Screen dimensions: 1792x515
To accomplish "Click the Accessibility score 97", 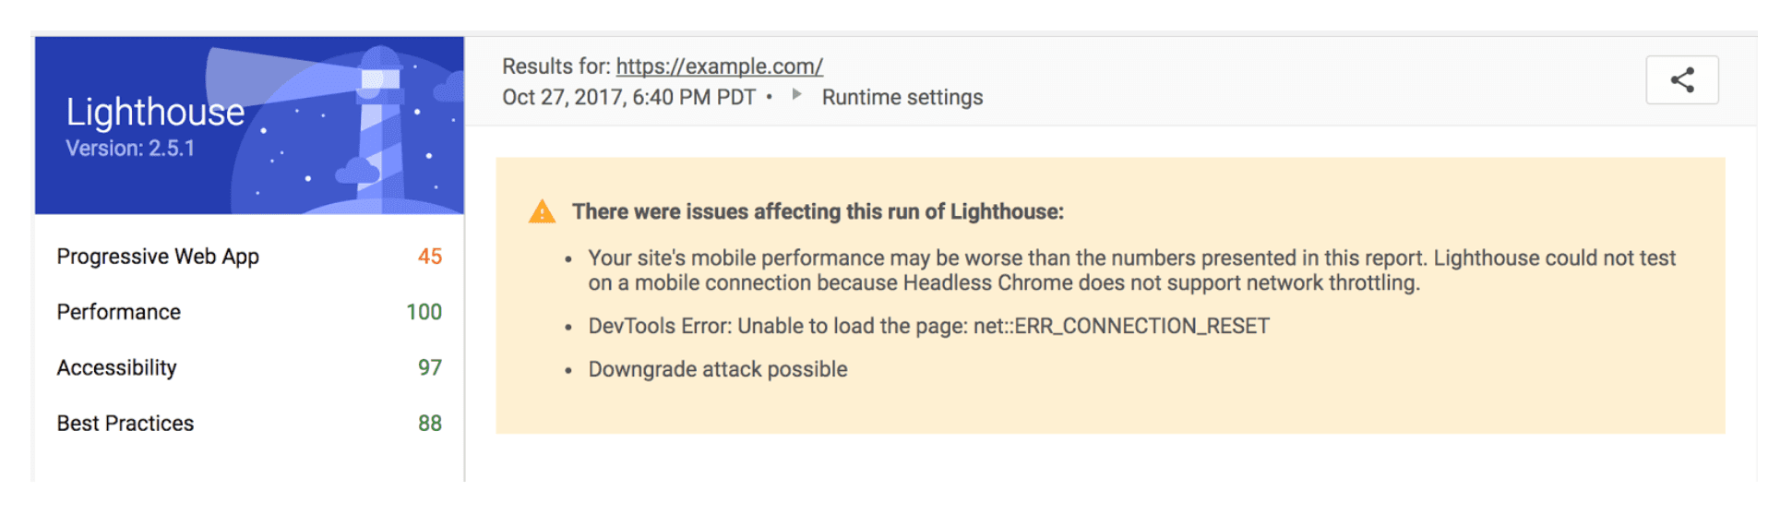I will (x=430, y=367).
